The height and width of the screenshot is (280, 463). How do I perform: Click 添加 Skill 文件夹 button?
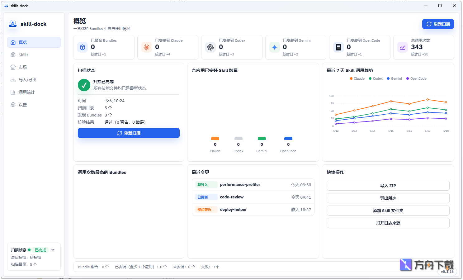coord(388,211)
